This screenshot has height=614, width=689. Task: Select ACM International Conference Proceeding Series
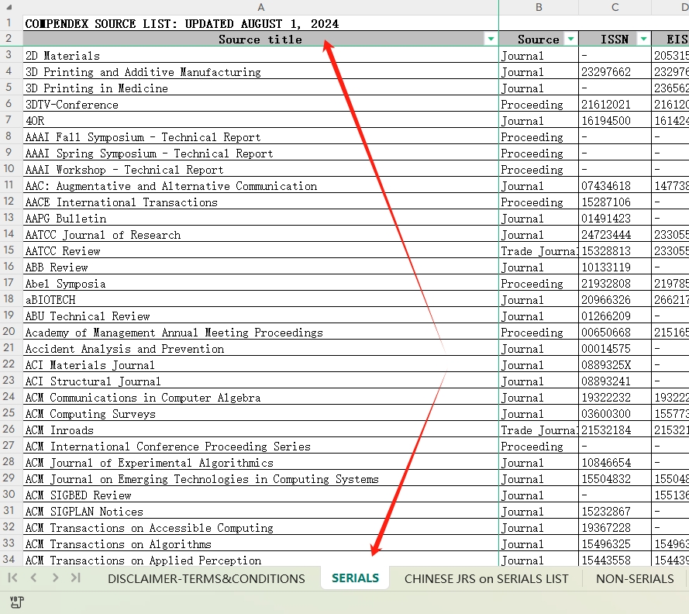[260, 446]
